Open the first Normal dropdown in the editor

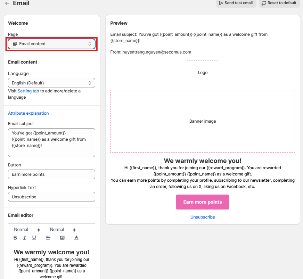(27, 230)
